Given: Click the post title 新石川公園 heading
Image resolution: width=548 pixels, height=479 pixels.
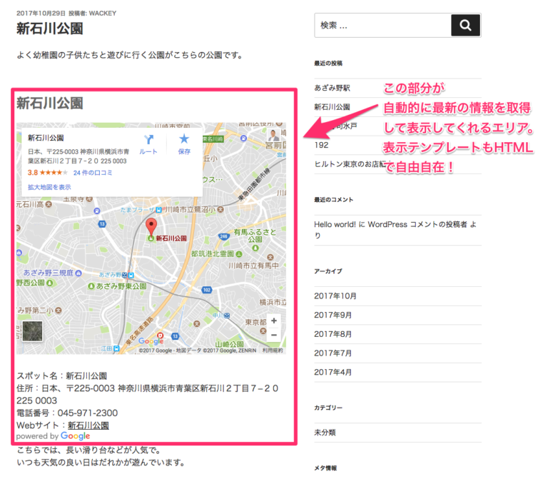Looking at the screenshot, I should tap(49, 29).
